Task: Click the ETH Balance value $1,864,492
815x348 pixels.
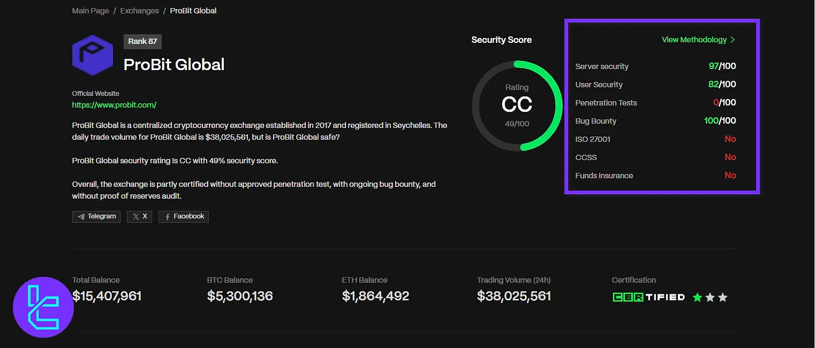Action: [x=375, y=296]
